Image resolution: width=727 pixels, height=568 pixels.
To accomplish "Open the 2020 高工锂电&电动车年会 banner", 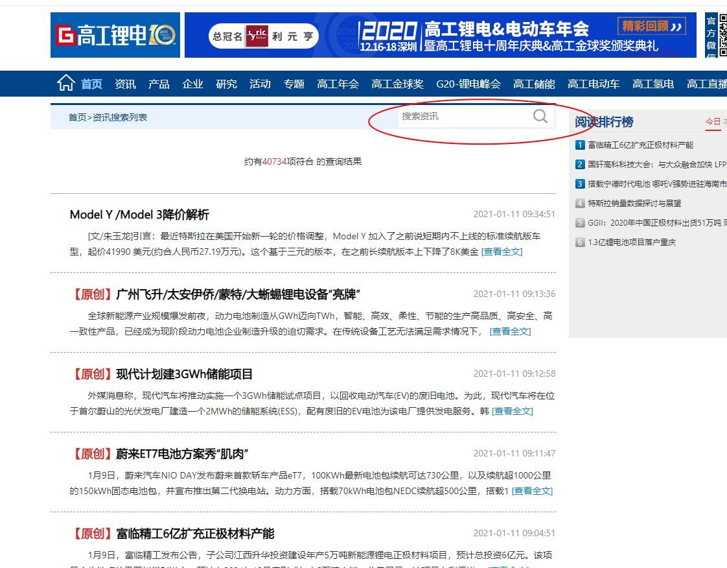I will tap(441, 35).
